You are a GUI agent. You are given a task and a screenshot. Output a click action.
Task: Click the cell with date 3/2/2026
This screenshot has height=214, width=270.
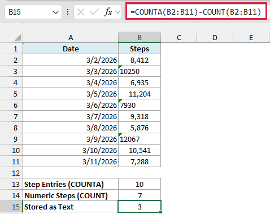(x=71, y=60)
